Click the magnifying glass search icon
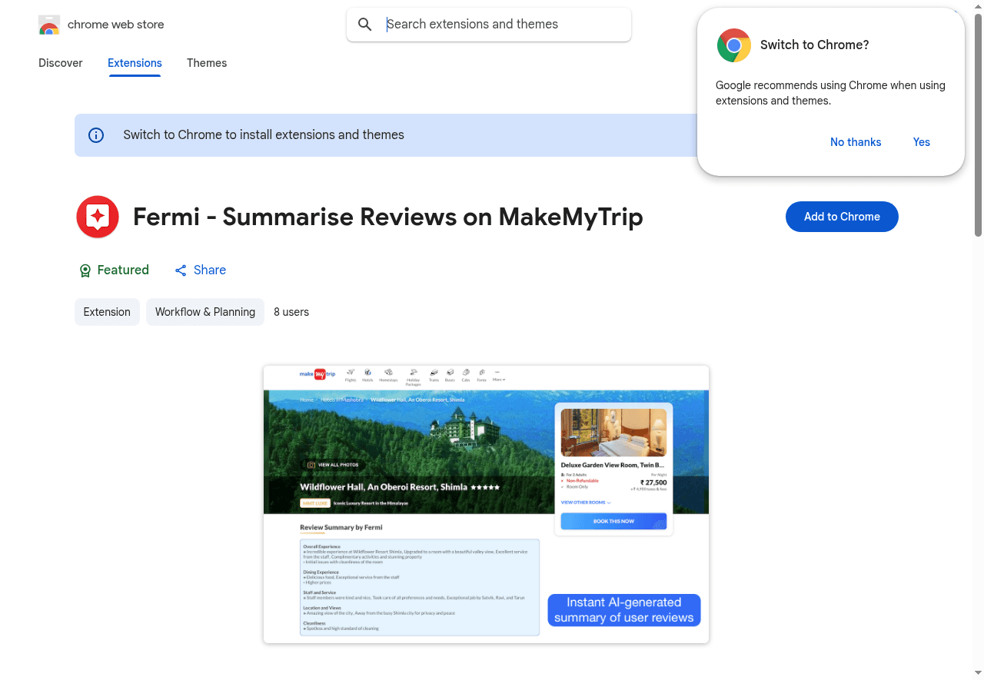The width and height of the screenshot is (984, 680). click(x=366, y=25)
